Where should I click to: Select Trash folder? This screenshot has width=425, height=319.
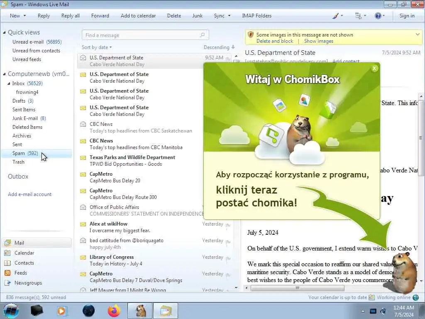click(x=18, y=162)
